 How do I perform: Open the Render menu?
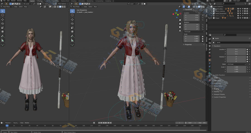click(13, 1)
